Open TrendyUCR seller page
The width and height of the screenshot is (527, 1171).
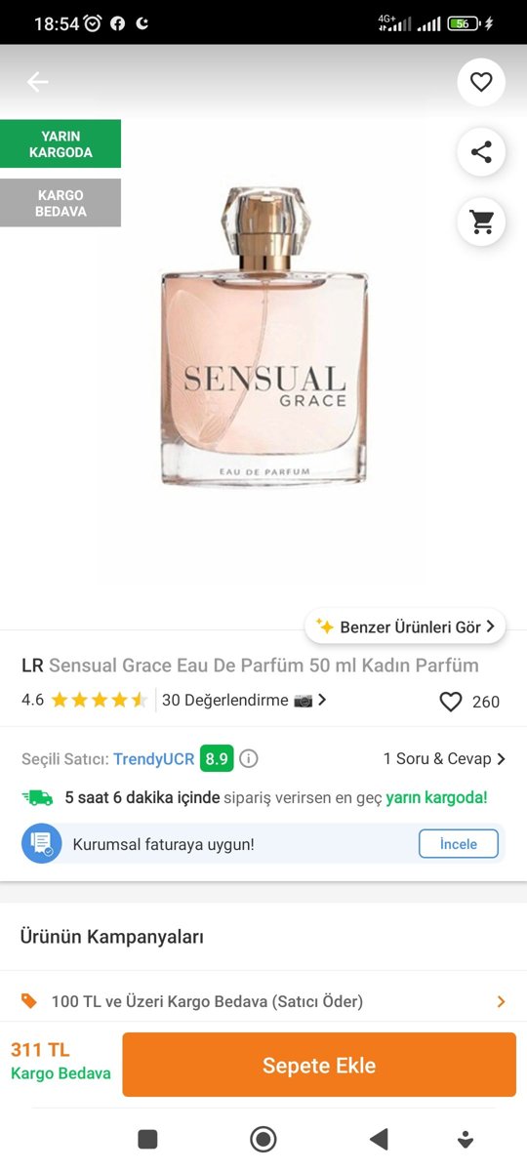(153, 758)
